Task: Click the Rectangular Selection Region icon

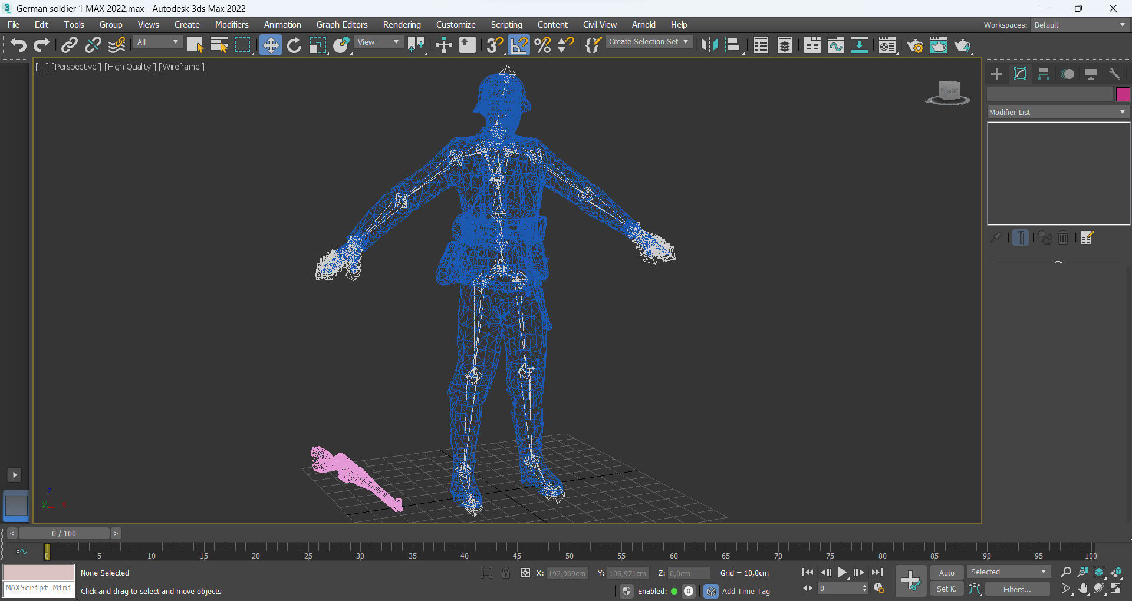Action: click(242, 45)
